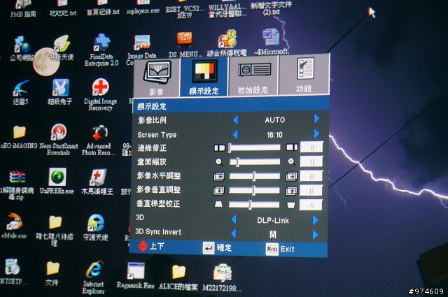This screenshot has width=448, height=297.
Task: Click right arrow for 影像比例 AUTO
Action: pos(316,119)
